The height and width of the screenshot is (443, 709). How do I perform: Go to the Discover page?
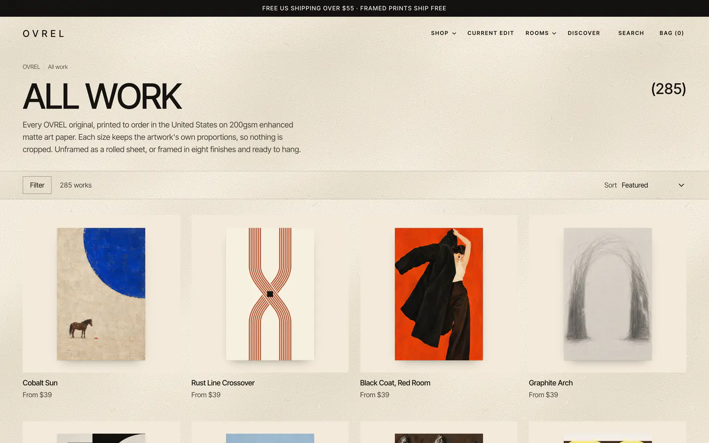click(583, 33)
